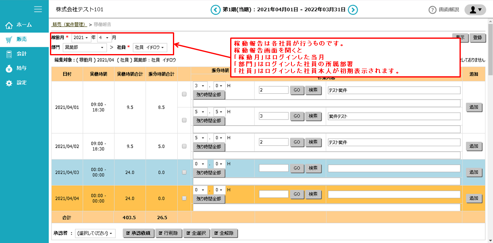Click the 登録 button
Screen dimensions: 493x243
(x=477, y=38)
